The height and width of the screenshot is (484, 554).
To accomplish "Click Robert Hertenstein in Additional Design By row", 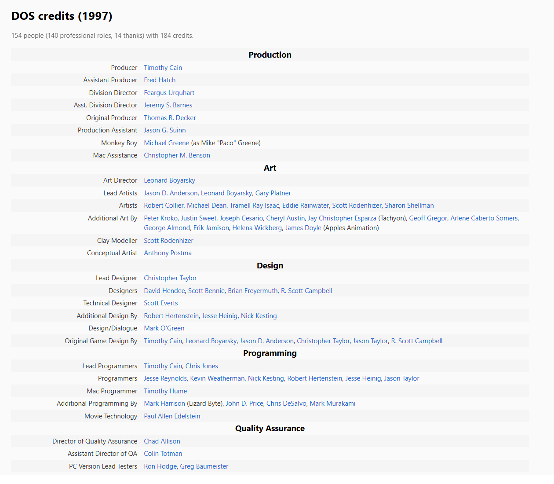I will point(171,316).
